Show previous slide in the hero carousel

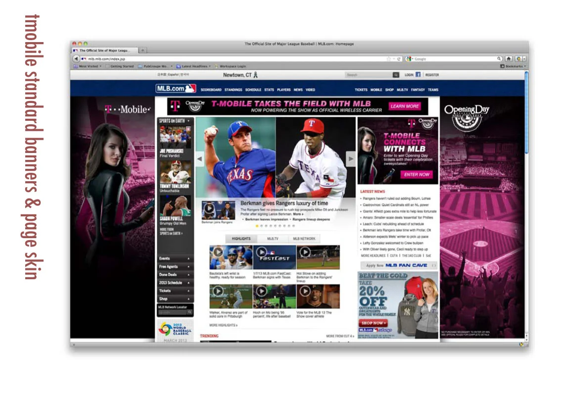[199, 159]
